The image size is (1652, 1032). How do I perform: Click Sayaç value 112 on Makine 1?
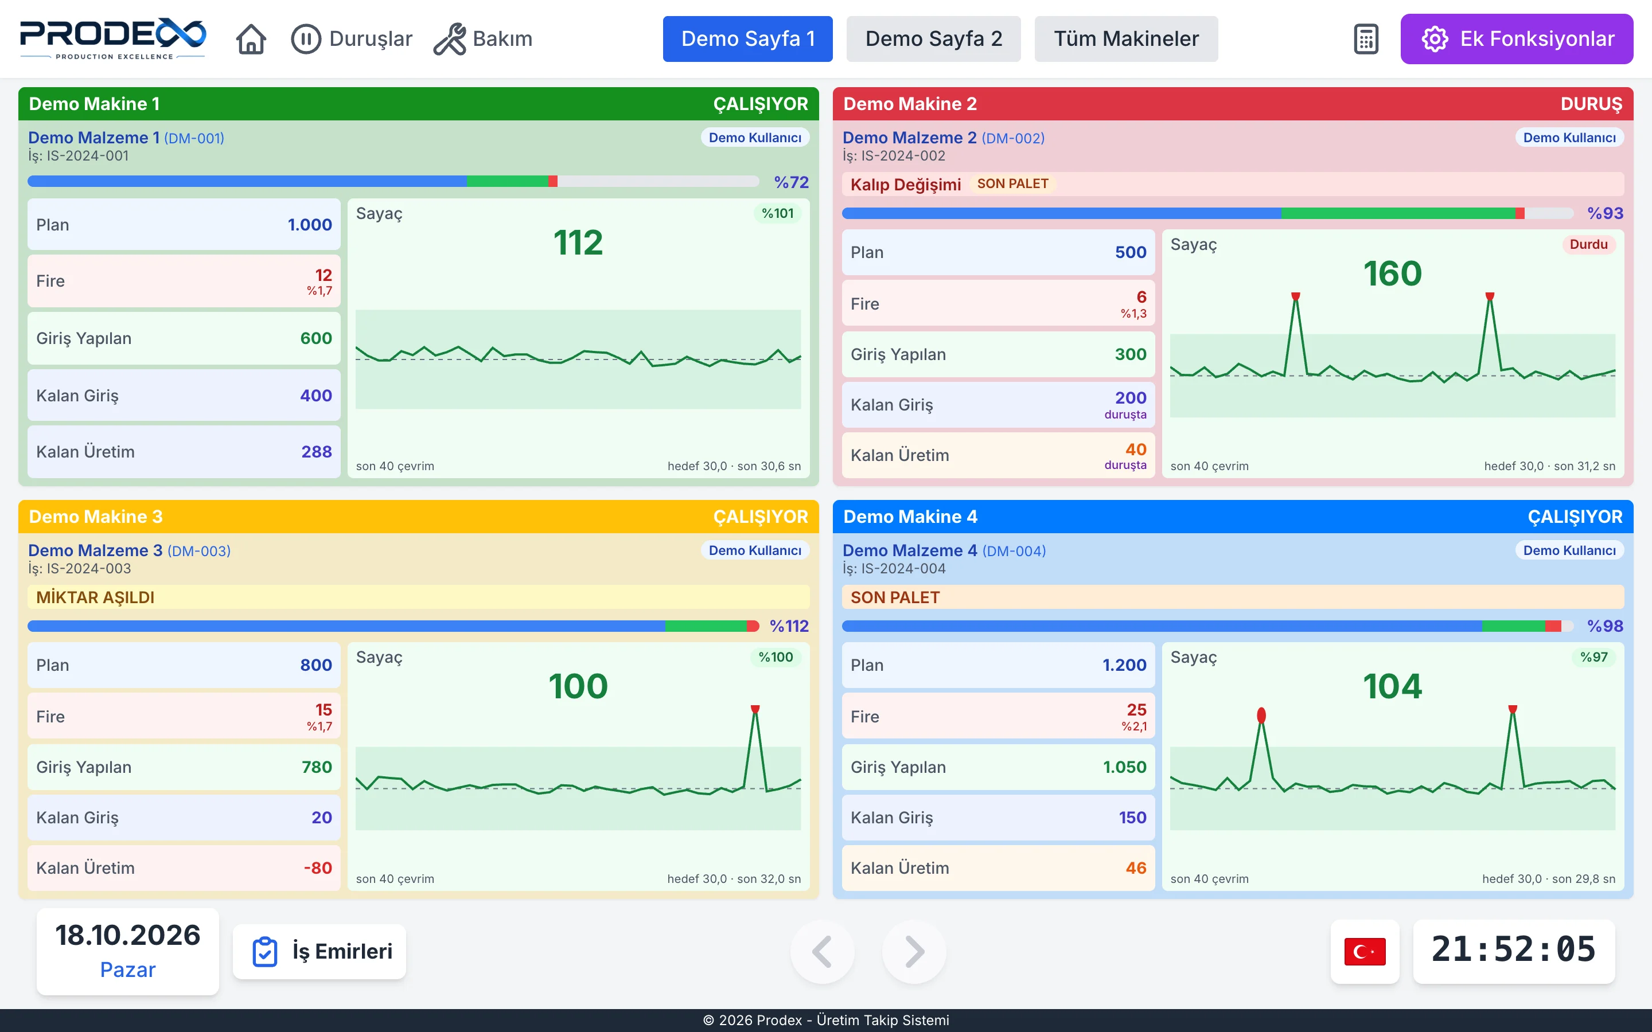(x=578, y=243)
